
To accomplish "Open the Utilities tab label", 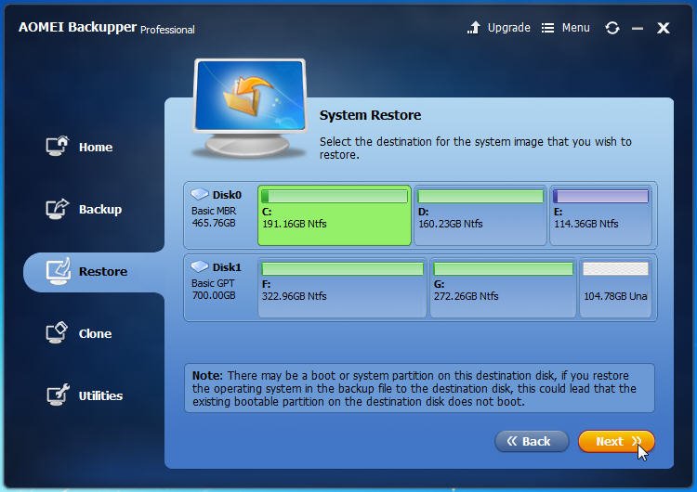I will click(x=100, y=395).
